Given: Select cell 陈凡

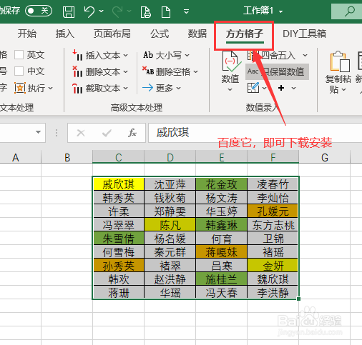Looking at the screenshot, I should click(170, 225).
